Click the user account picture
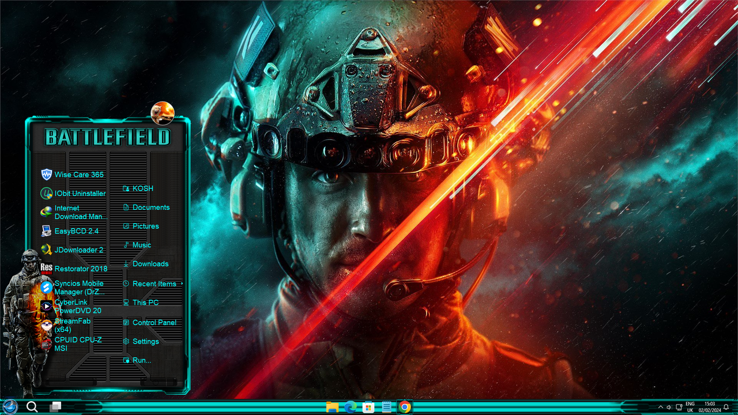 [163, 113]
